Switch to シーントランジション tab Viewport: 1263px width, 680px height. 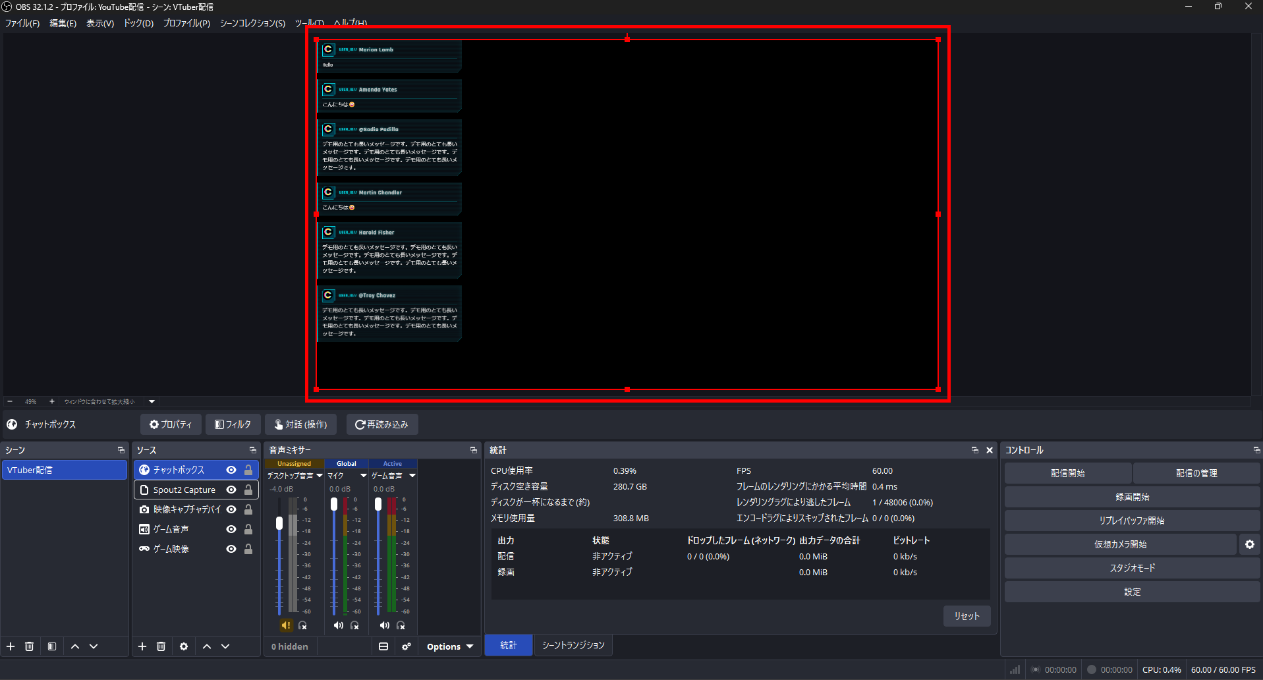573,645
